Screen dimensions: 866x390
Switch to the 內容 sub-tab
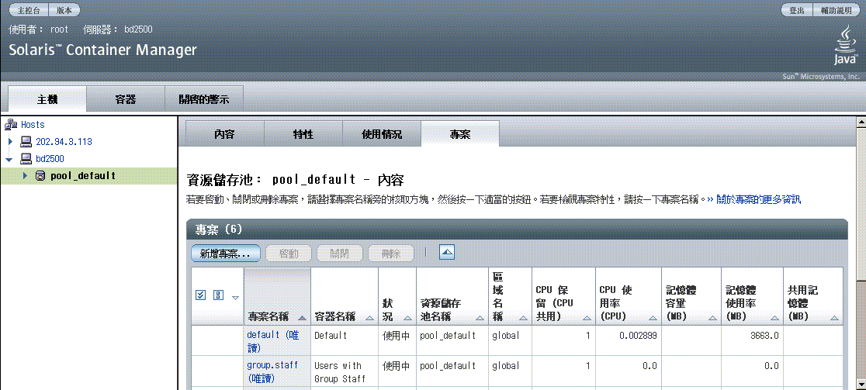point(224,134)
